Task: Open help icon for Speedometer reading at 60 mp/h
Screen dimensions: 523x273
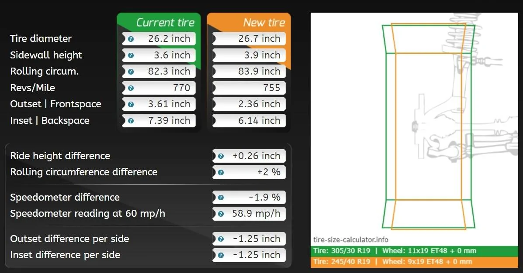Action: click(221, 214)
